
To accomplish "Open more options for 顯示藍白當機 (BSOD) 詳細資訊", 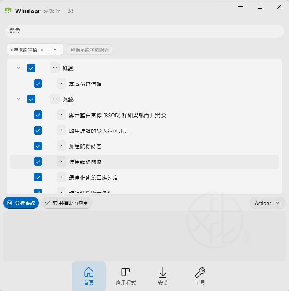I will pos(61,115).
